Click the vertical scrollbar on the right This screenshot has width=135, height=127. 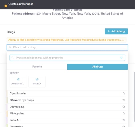(x=134, y=97)
